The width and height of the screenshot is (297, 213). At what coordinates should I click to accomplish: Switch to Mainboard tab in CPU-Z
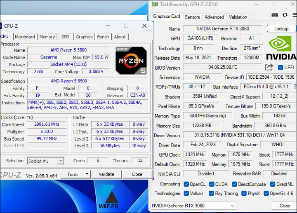point(25,37)
